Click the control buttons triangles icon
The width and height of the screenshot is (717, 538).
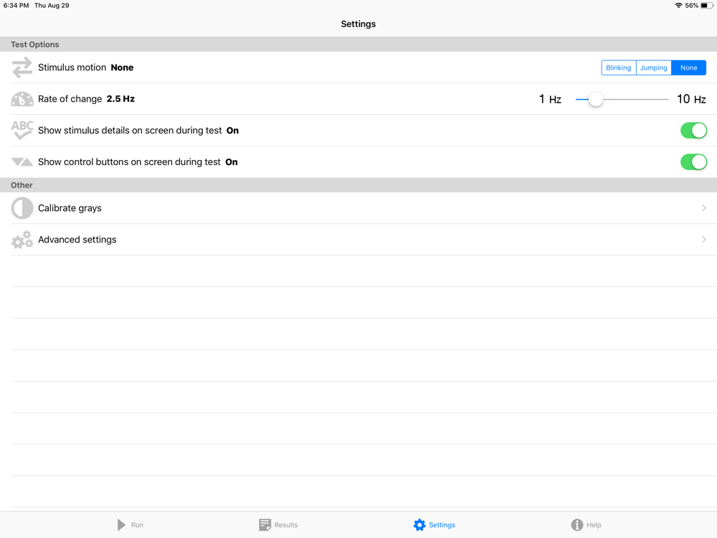[x=22, y=162]
